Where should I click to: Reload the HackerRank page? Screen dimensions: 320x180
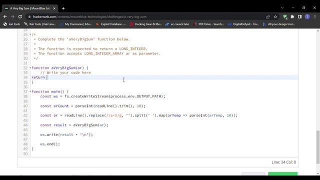(20, 16)
